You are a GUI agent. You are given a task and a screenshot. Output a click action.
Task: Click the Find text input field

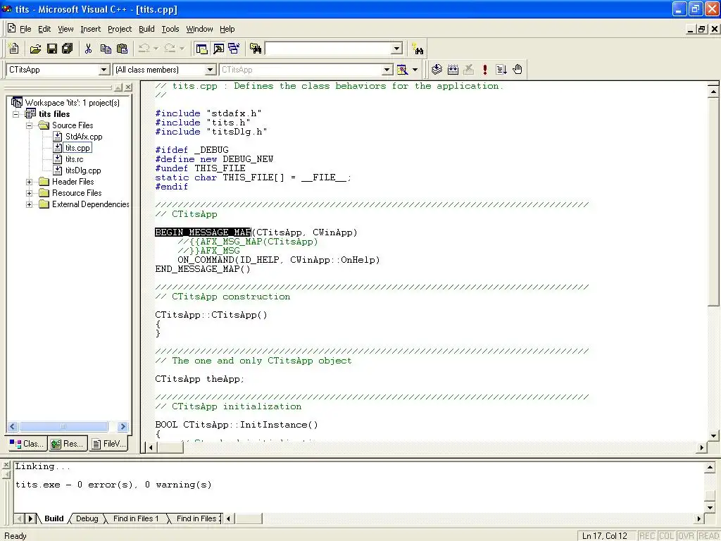coord(328,49)
